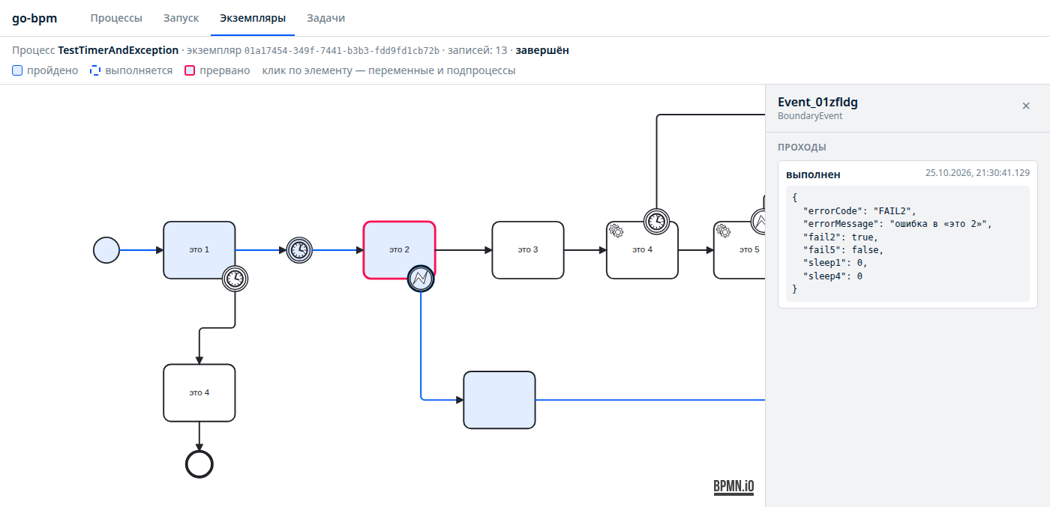Click the «пройдено» legend swatch
Image resolution: width=1050 pixels, height=507 pixels.
coord(17,70)
